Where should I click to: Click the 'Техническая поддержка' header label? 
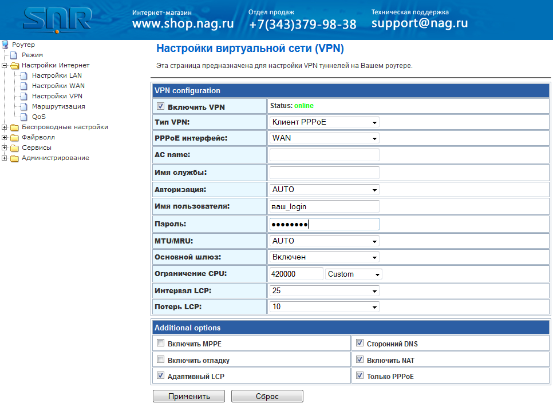coord(410,12)
